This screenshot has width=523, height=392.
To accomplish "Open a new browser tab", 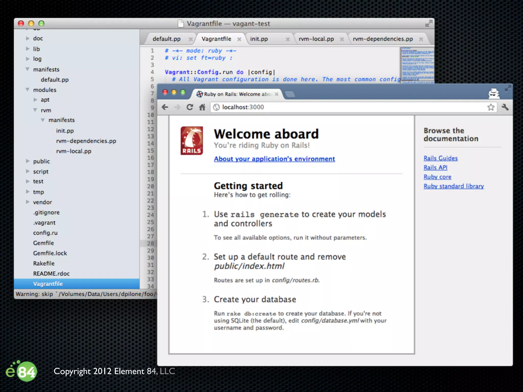I will pos(290,94).
